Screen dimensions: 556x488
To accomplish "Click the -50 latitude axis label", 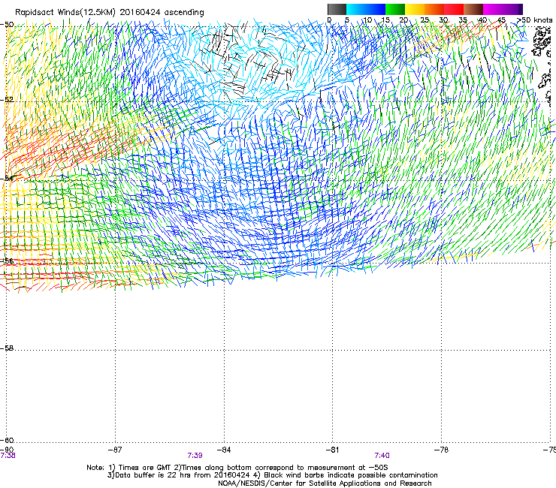I will click(7, 25).
